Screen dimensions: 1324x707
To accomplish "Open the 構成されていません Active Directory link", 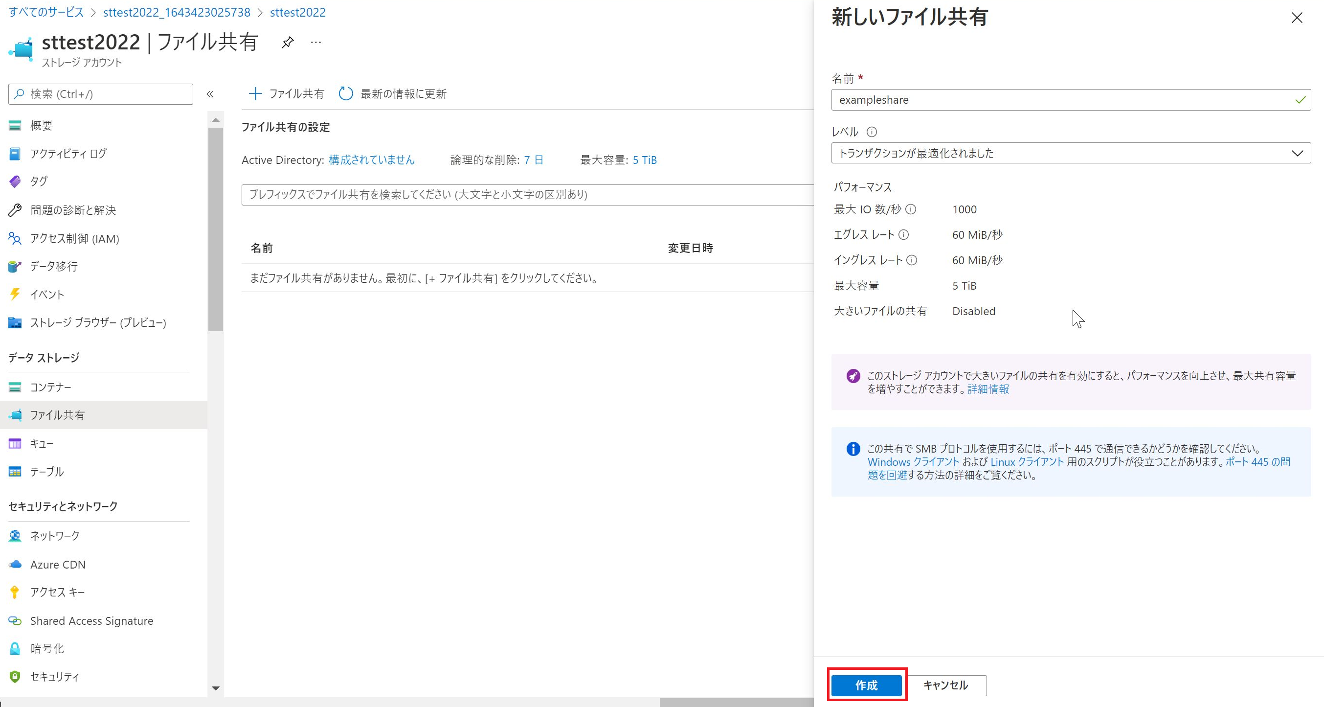I will (371, 160).
